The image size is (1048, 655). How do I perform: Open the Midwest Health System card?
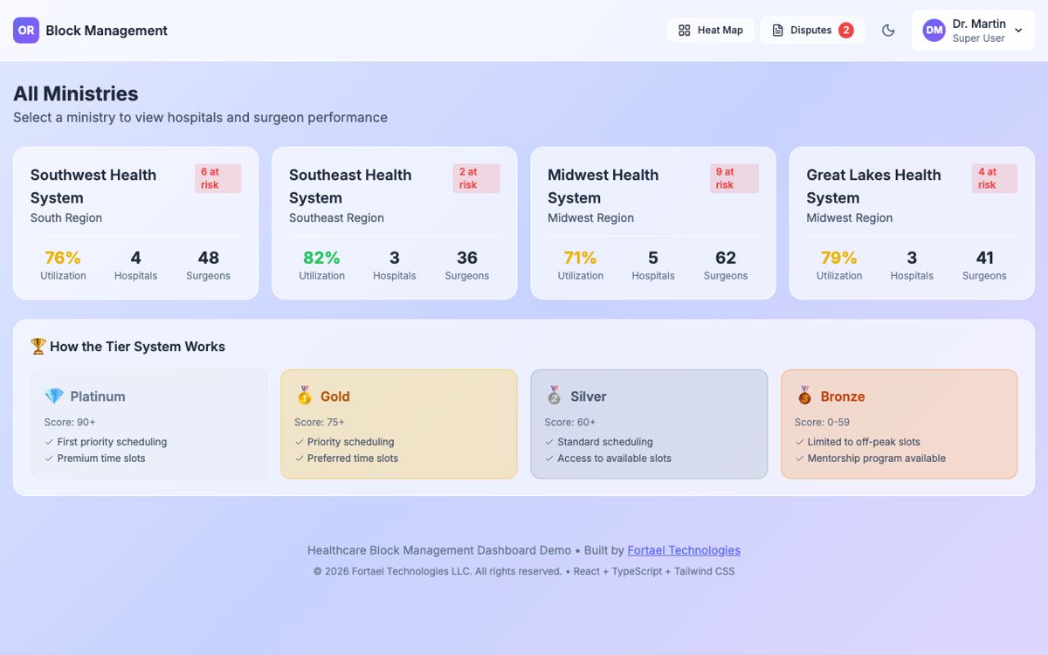653,223
